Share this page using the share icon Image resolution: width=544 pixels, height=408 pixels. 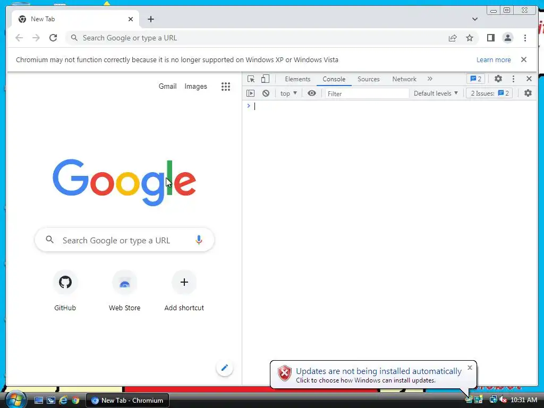(x=453, y=38)
